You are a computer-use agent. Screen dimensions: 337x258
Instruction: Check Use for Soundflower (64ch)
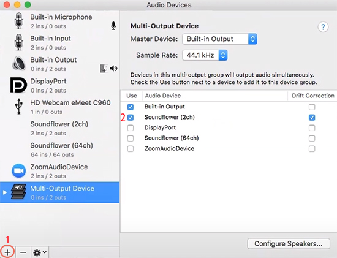pos(131,138)
